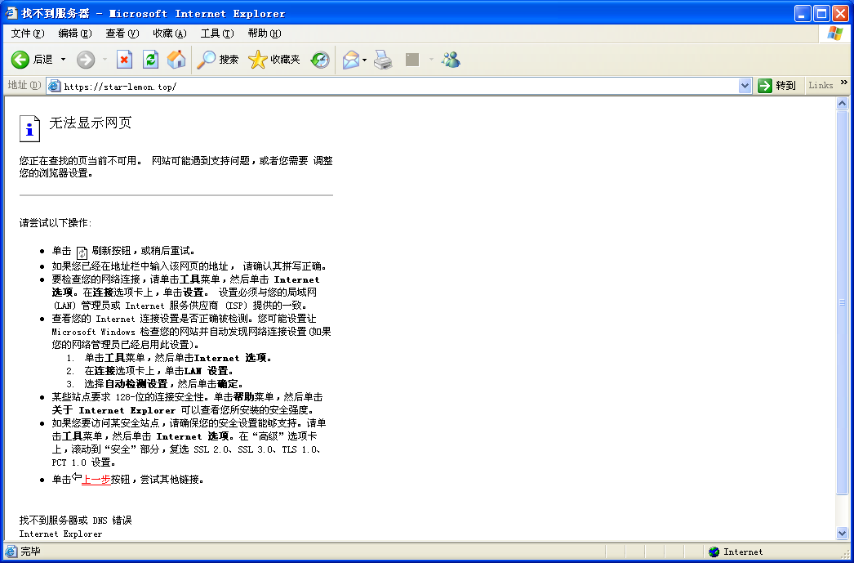Launch the Messenger people icon
This screenshot has width=854, height=563.
tap(451, 60)
